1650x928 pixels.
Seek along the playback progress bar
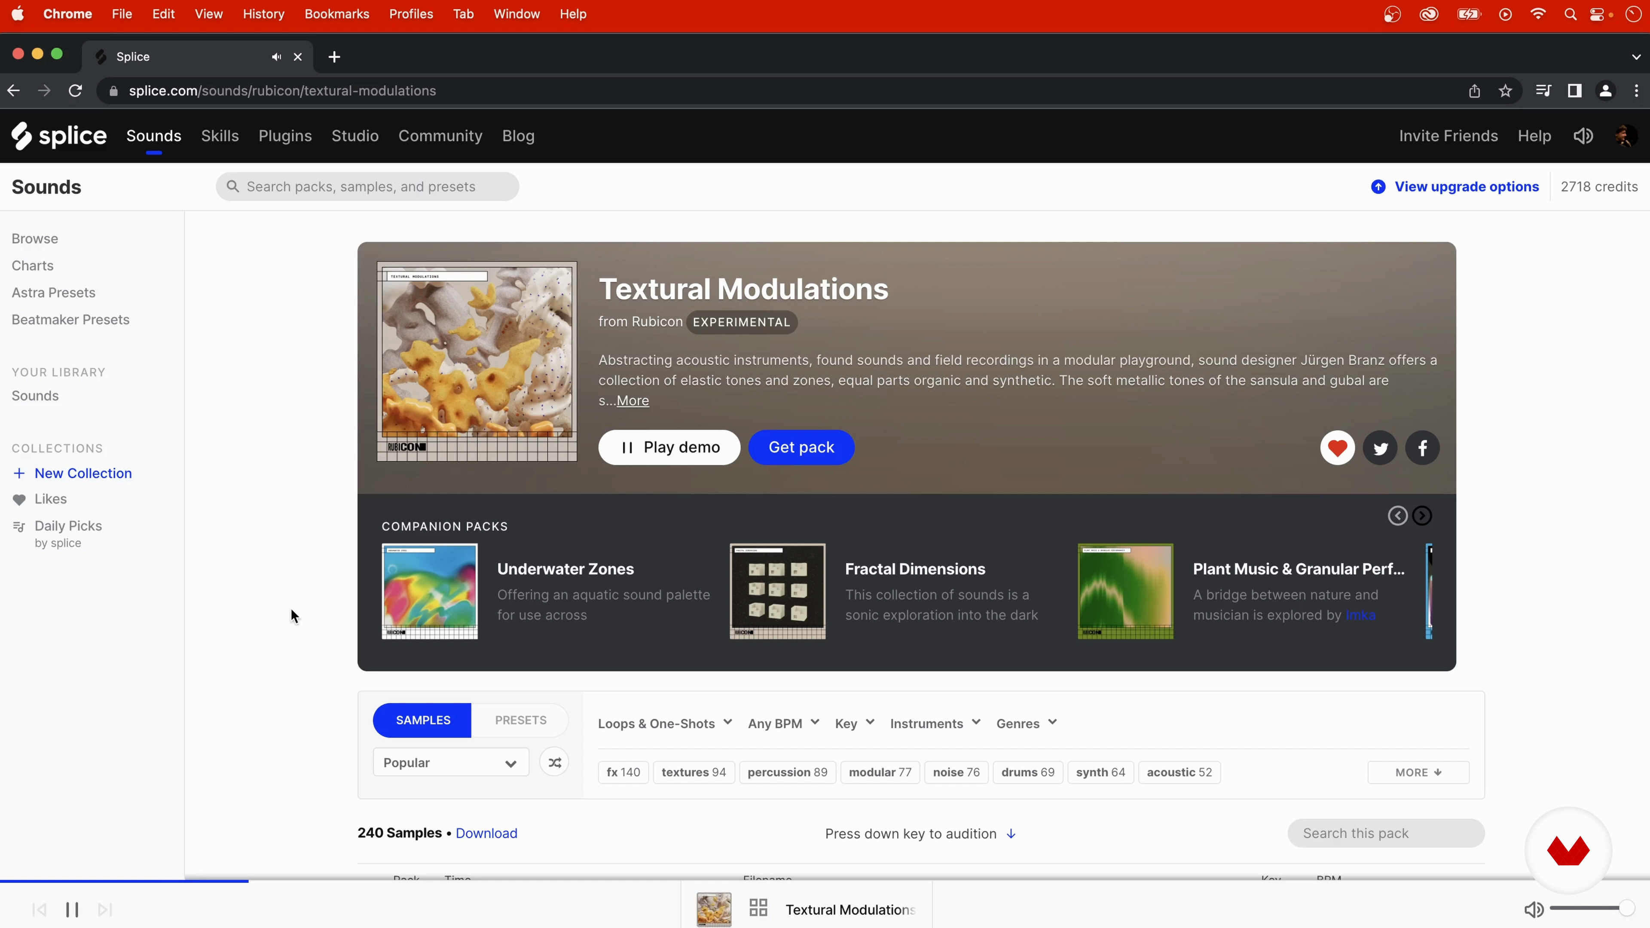tap(825, 881)
